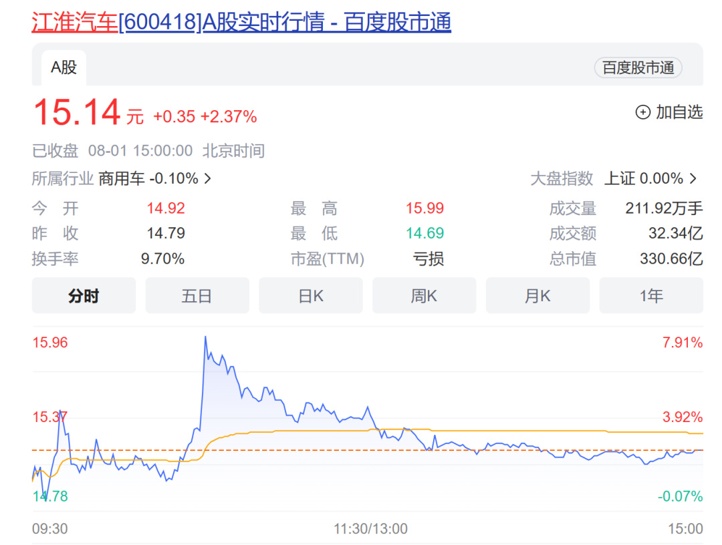Click the 11:30/13:00 time axis label
722x545 pixels.
[370, 528]
